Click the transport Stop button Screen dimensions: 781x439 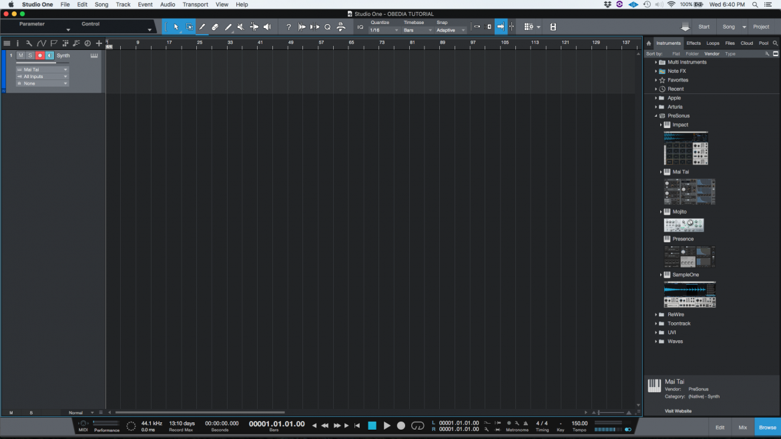(x=372, y=426)
